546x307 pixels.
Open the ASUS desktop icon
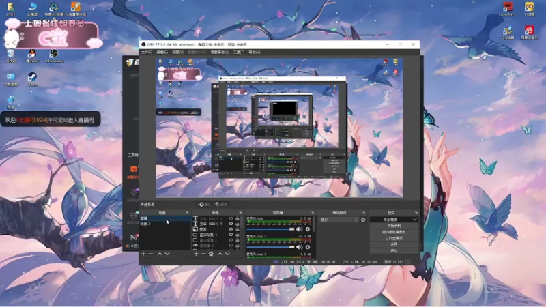click(11, 10)
